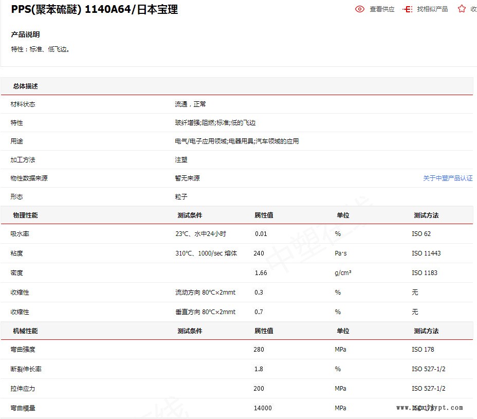Open the 找相似产品 text link
477x419 pixels.
(x=432, y=9)
